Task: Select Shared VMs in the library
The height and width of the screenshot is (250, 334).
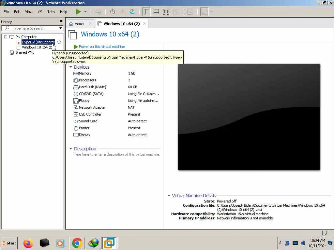Action: (x=25, y=52)
